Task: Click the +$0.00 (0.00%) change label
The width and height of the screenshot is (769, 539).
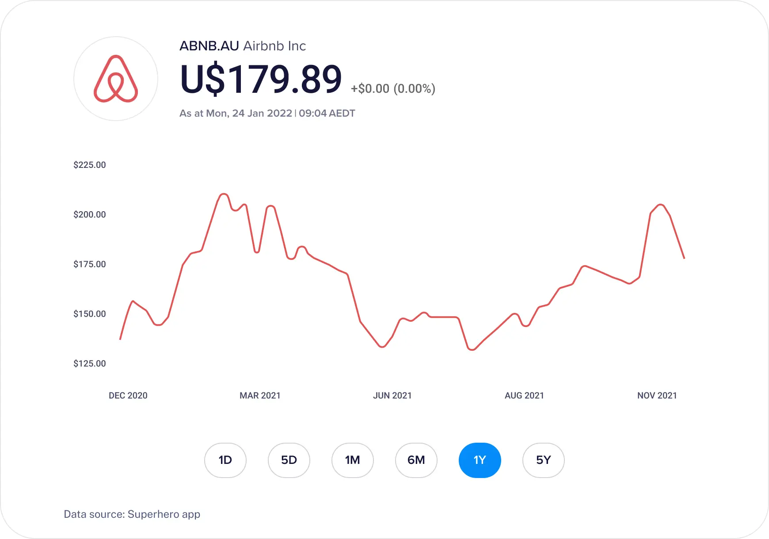Action: tap(393, 89)
